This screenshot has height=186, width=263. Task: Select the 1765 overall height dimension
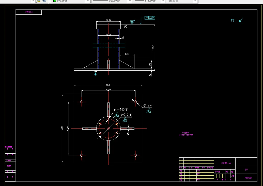tap(153, 48)
